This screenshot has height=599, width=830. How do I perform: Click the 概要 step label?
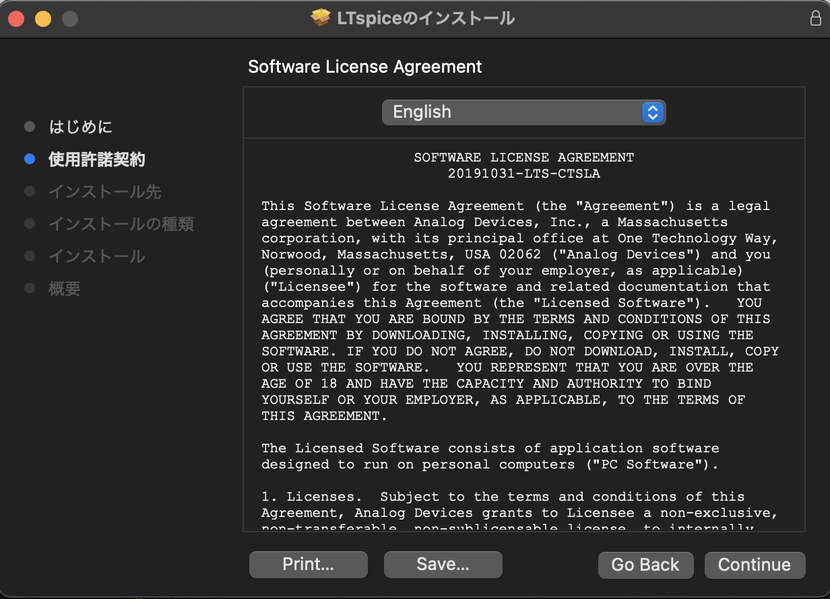click(65, 289)
